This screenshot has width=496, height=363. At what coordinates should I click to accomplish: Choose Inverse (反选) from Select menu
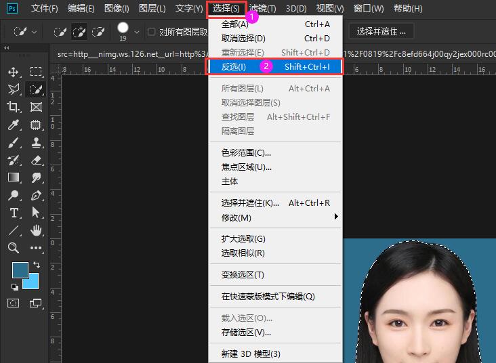[275, 67]
